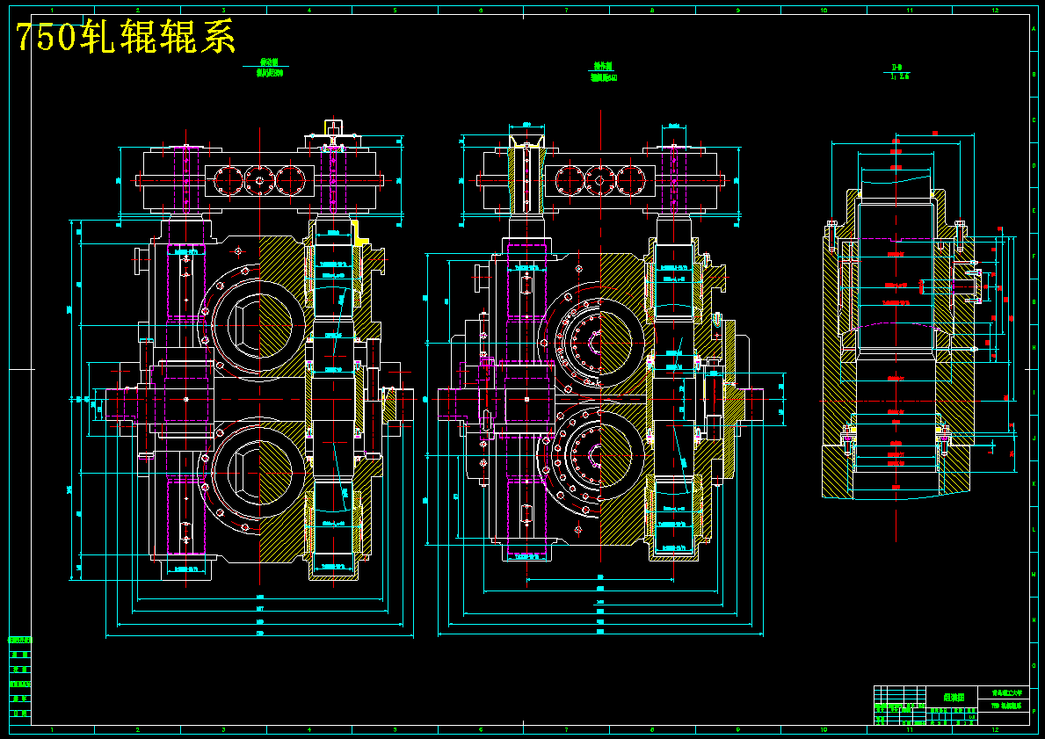The image size is (1045, 739).
Task: Click zone letter A on the right border
Action: click(1034, 29)
